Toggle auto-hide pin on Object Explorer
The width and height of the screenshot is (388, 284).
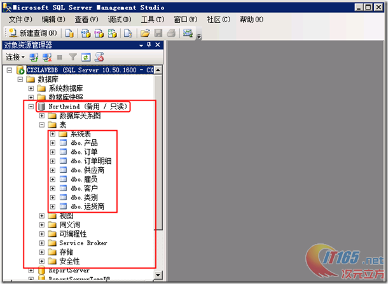click(x=149, y=44)
